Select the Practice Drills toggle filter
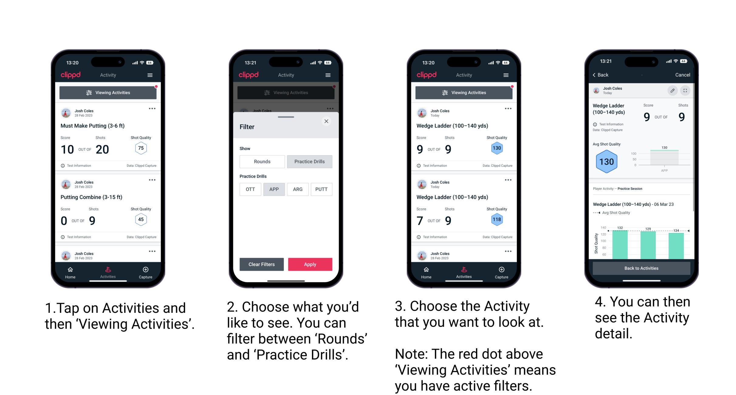The height and width of the screenshot is (395, 736). click(x=310, y=162)
